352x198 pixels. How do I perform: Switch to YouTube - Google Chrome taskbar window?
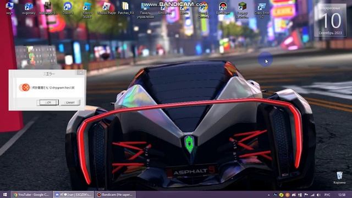31,195
